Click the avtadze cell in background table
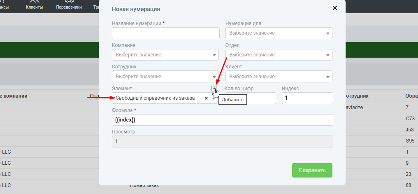 click(x=354, y=108)
